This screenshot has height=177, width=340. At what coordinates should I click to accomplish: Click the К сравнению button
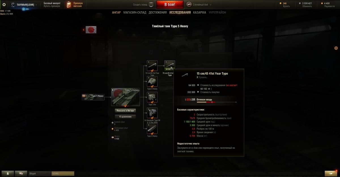tap(125, 116)
